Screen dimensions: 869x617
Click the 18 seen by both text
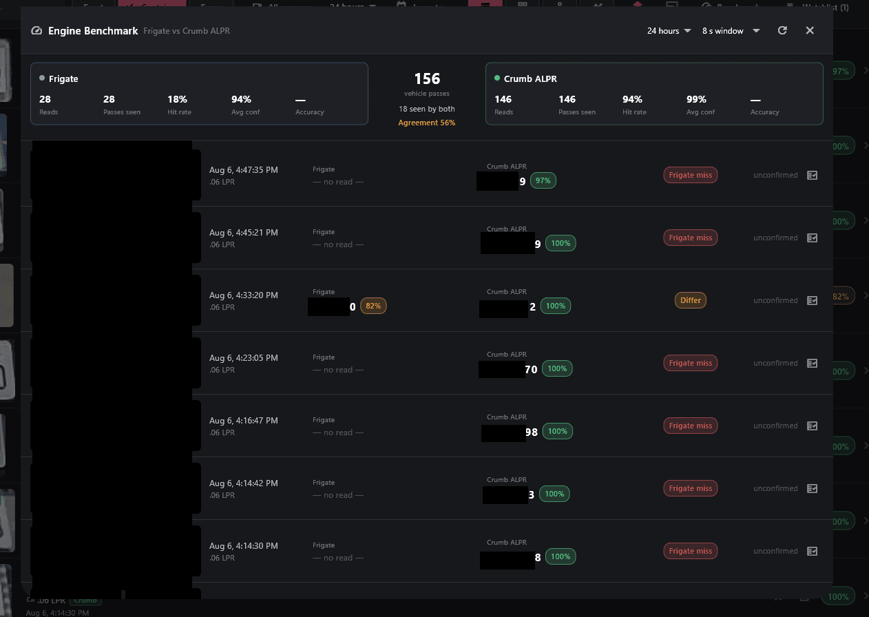click(427, 109)
